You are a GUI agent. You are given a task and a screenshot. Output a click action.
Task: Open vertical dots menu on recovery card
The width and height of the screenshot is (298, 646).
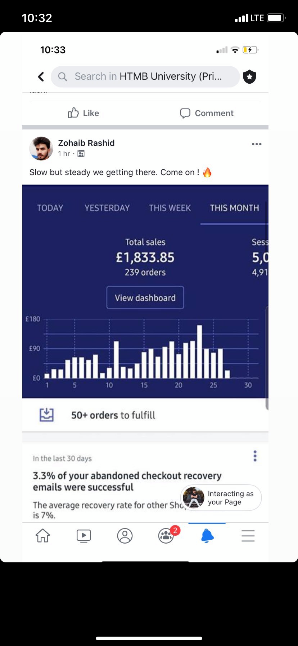point(255,456)
